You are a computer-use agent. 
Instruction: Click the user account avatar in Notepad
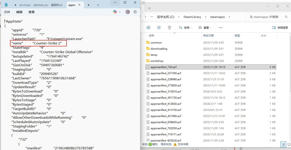coord(128,12)
